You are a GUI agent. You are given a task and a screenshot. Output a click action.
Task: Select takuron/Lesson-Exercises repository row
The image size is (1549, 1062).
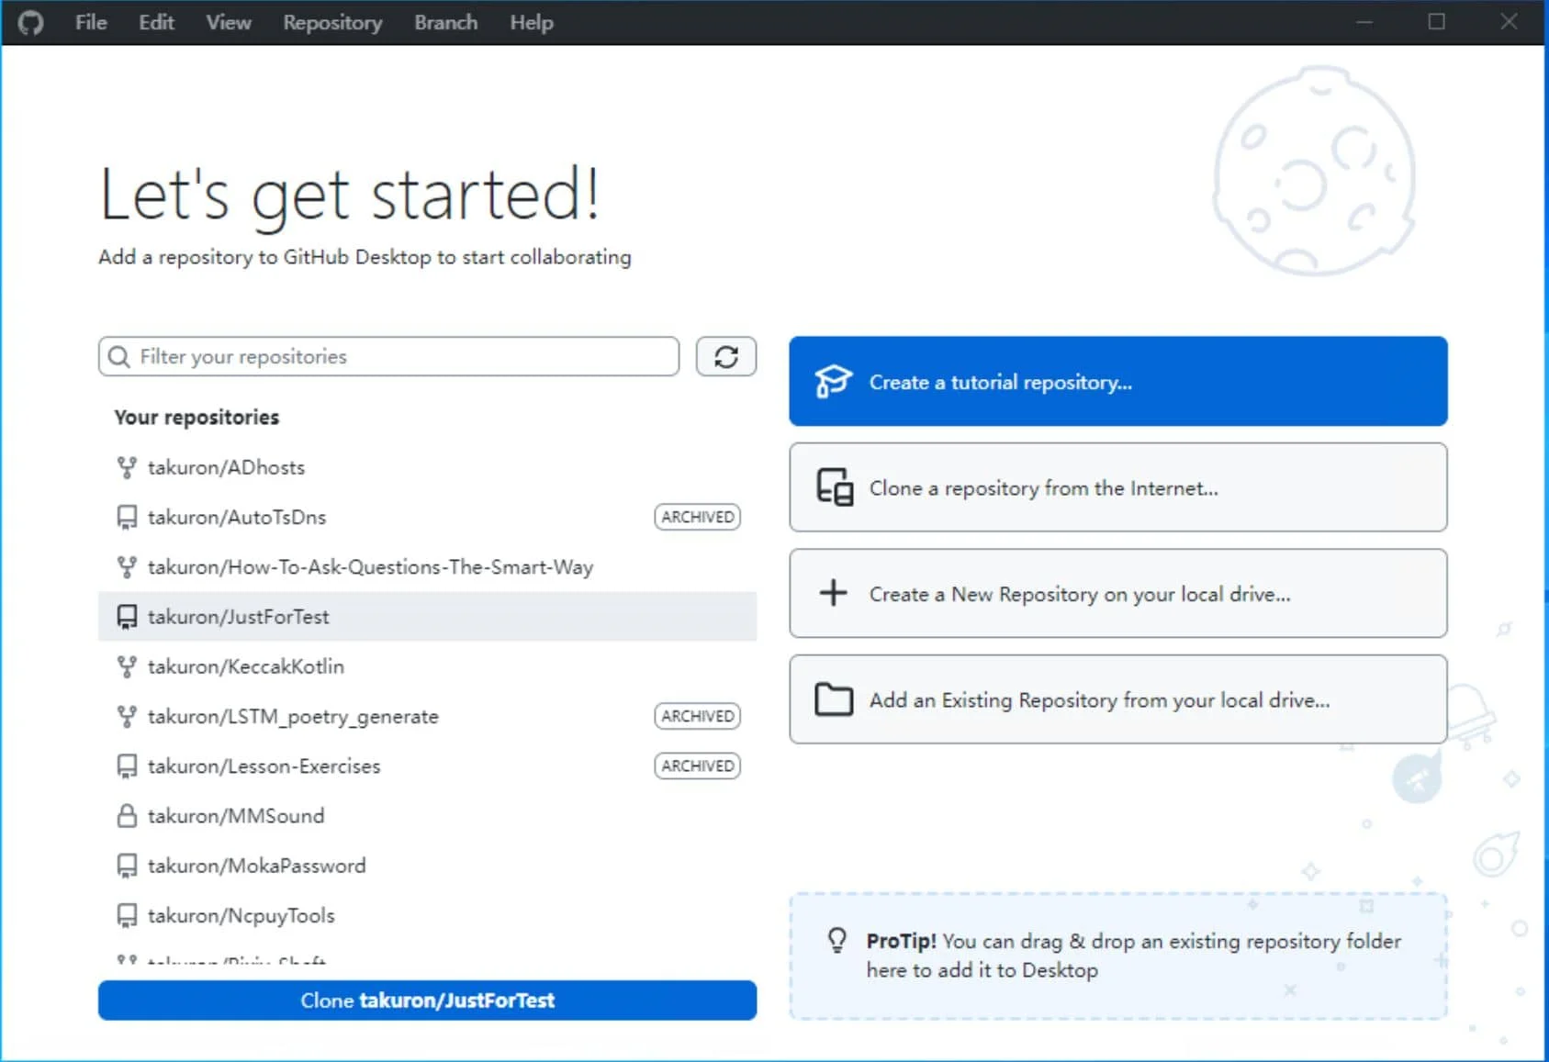point(428,766)
